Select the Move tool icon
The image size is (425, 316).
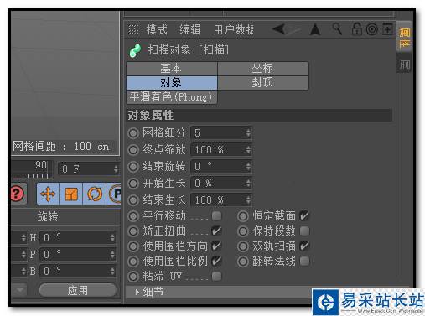[x=48, y=194]
